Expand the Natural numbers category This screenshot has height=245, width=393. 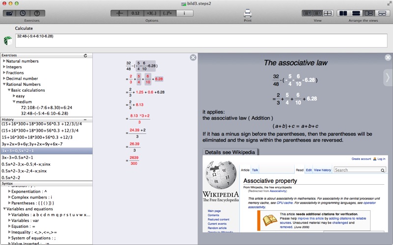(x=4, y=61)
